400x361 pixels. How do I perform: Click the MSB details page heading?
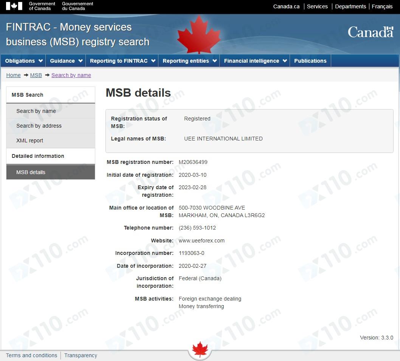(138, 93)
